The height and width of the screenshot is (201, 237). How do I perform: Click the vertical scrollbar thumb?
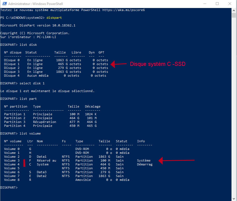pos(234,15)
